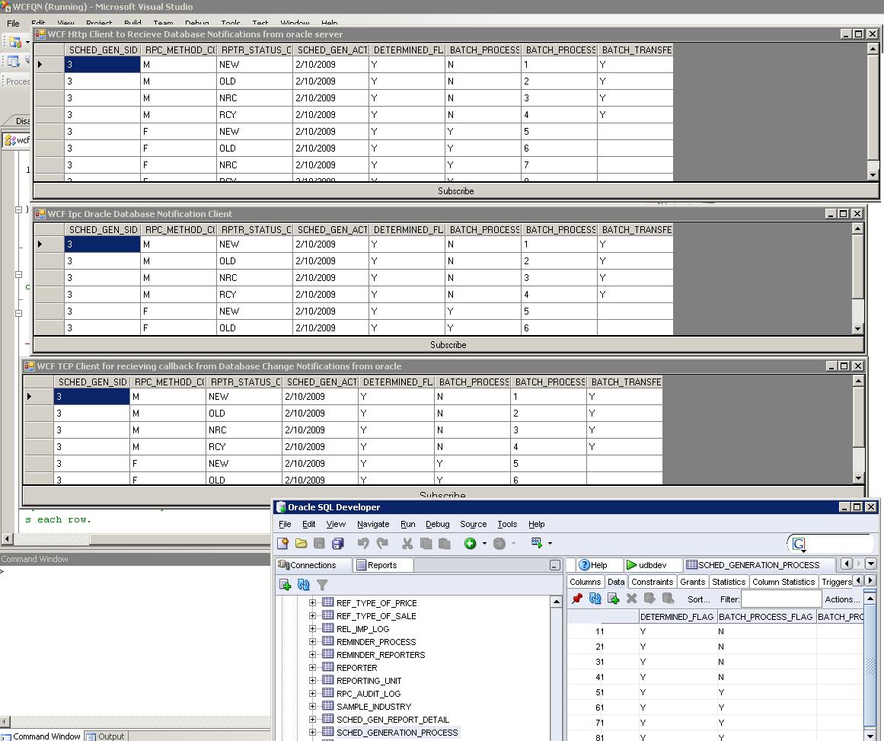Screen dimensions: 884x741
Task: Open the Reports tab in the left panel
Action: tap(382, 565)
